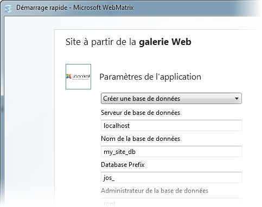Click the 'Nom de la base de données' field containing my_site_db

171,151
